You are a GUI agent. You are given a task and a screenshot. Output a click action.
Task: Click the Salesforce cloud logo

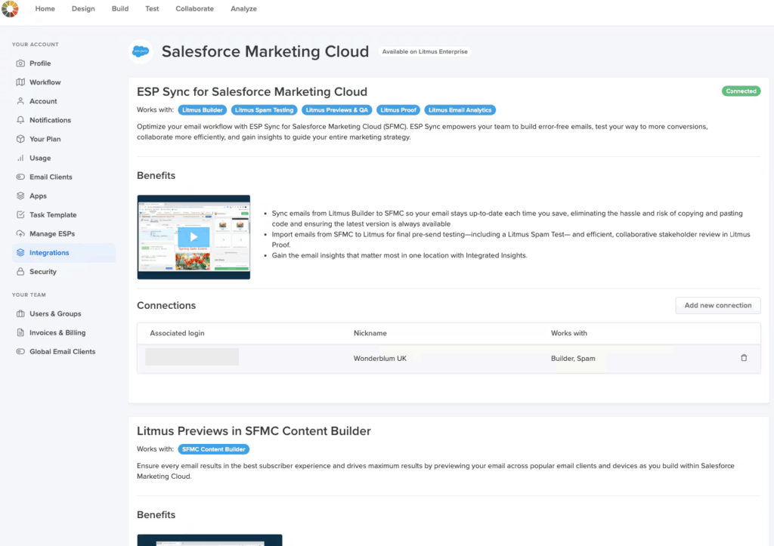pos(141,51)
